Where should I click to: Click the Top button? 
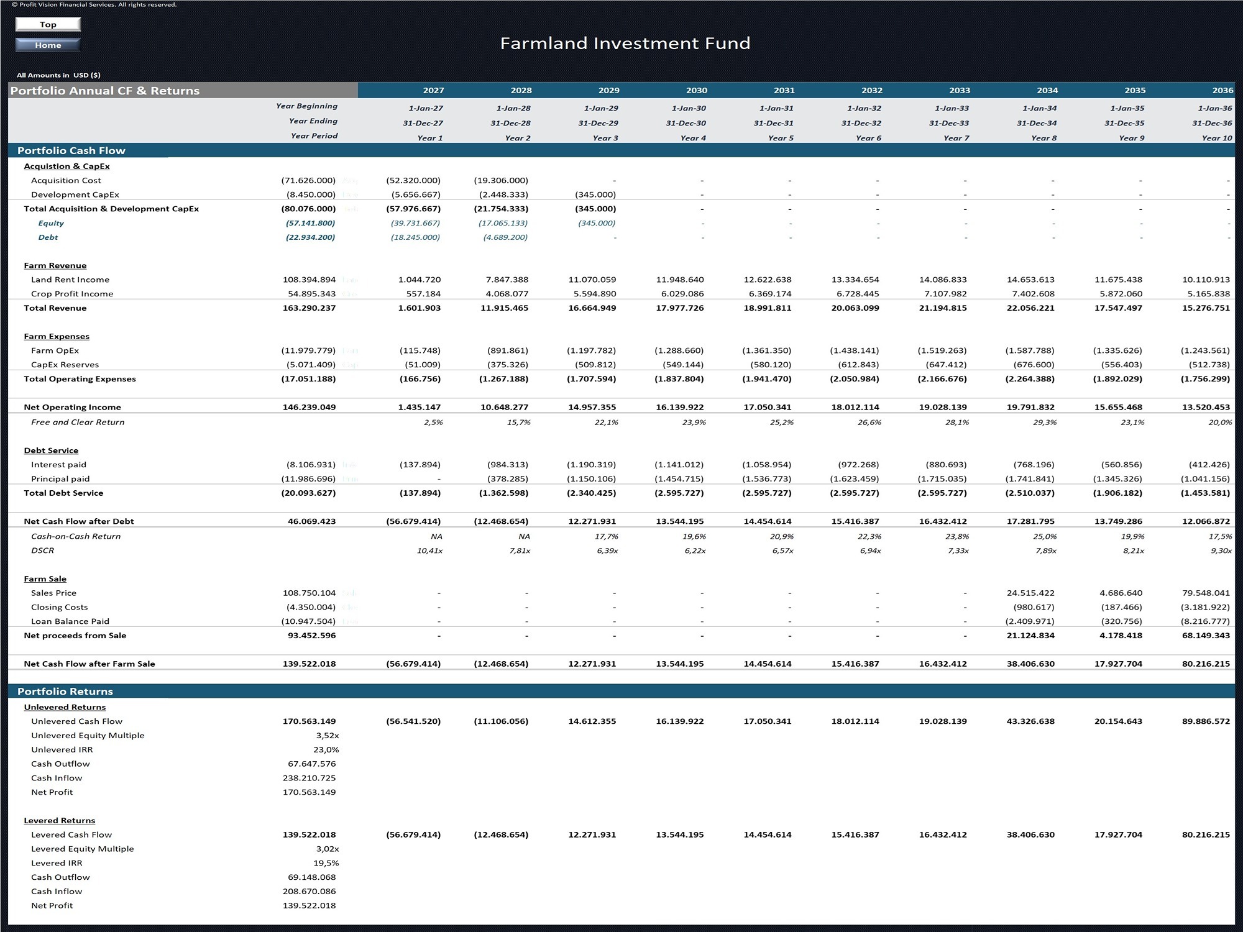48,24
